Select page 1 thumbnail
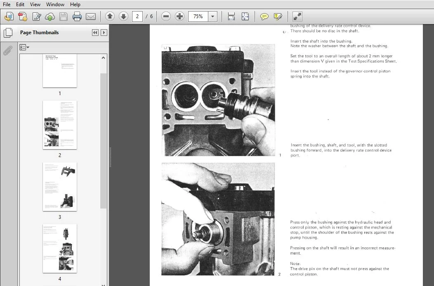Screen dimensions: 434x286 tap(60, 71)
